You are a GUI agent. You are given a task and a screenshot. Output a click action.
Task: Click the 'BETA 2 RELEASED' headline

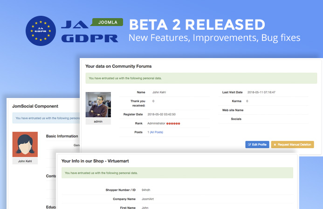[197, 25]
